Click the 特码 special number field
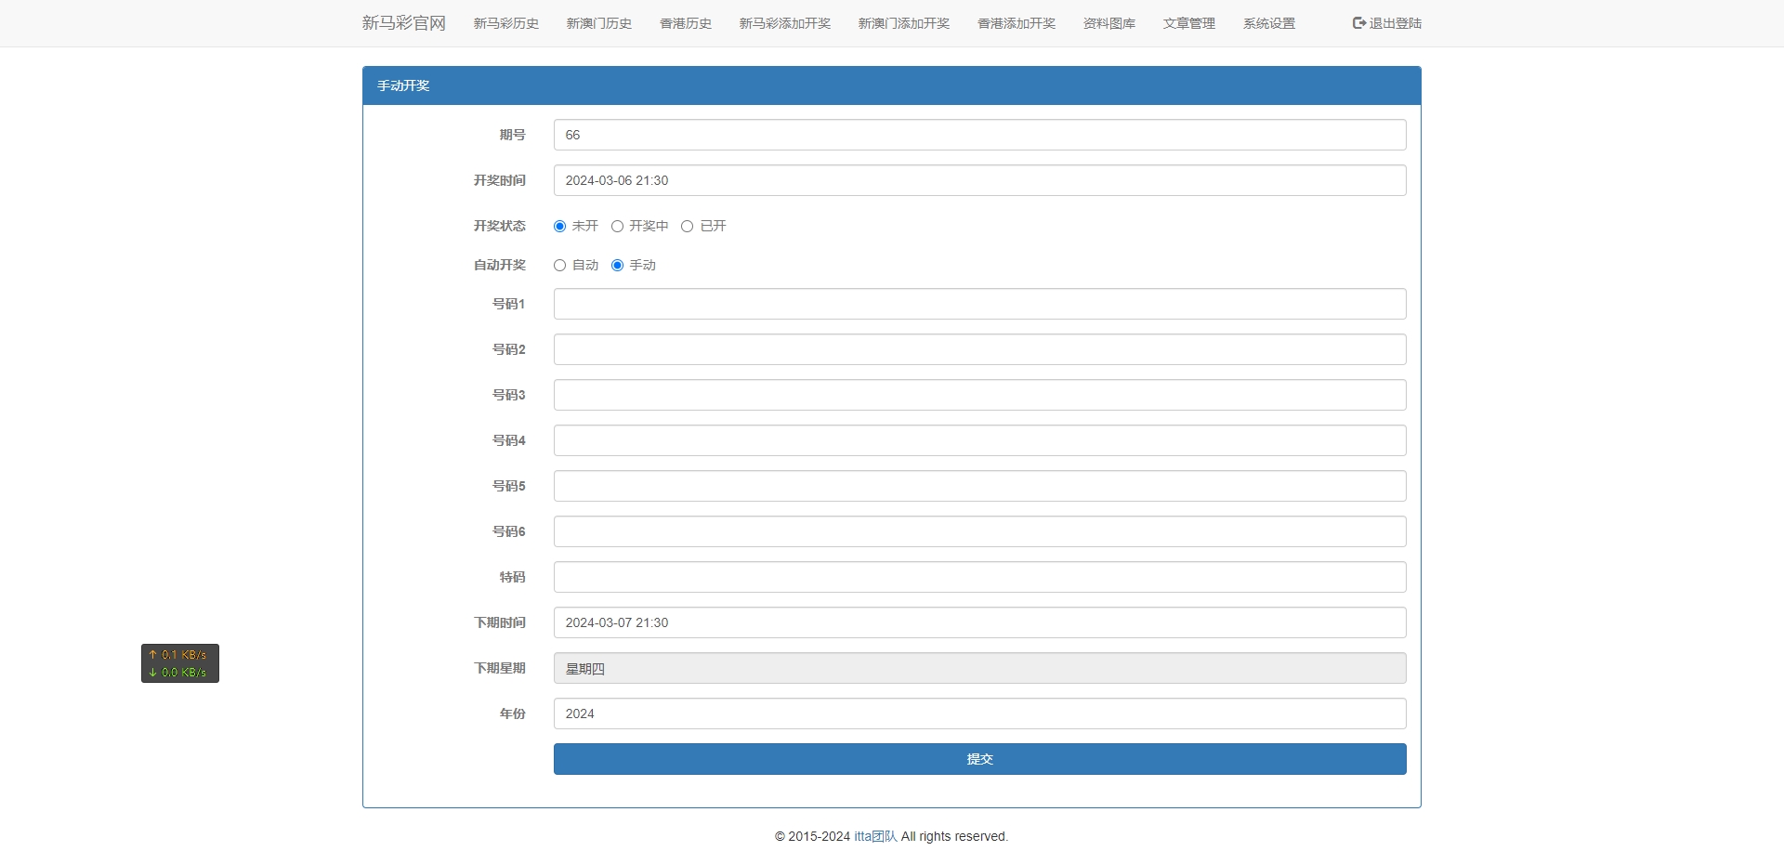 coord(979,577)
